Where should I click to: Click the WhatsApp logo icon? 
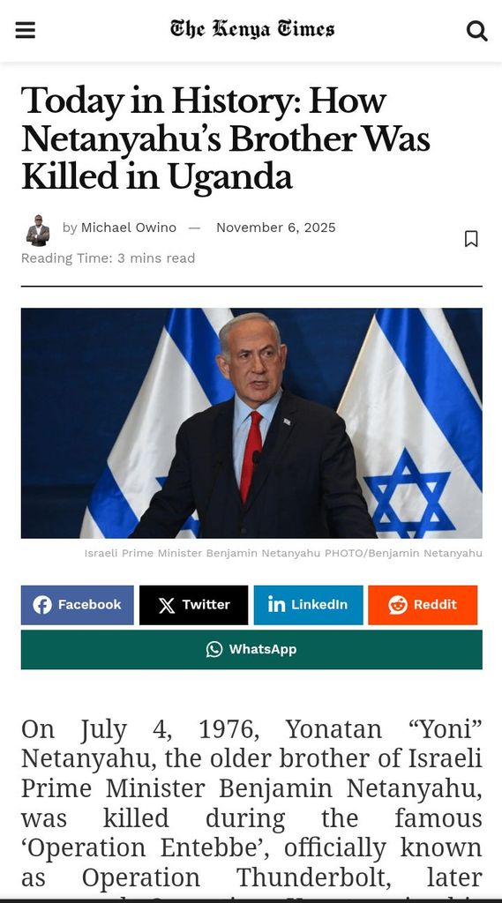[214, 650]
